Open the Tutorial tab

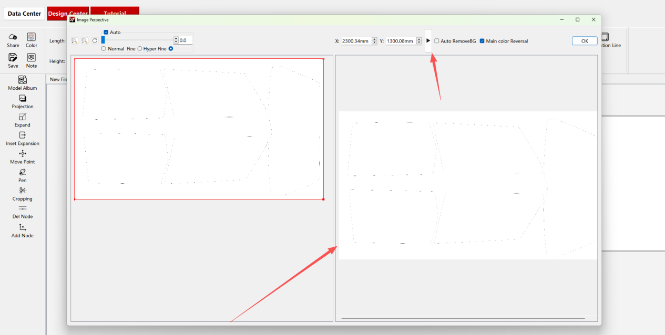115,14
